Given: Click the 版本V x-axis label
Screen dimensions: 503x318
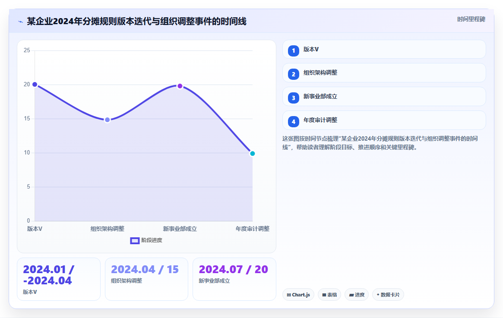Looking at the screenshot, I should click(x=35, y=229).
